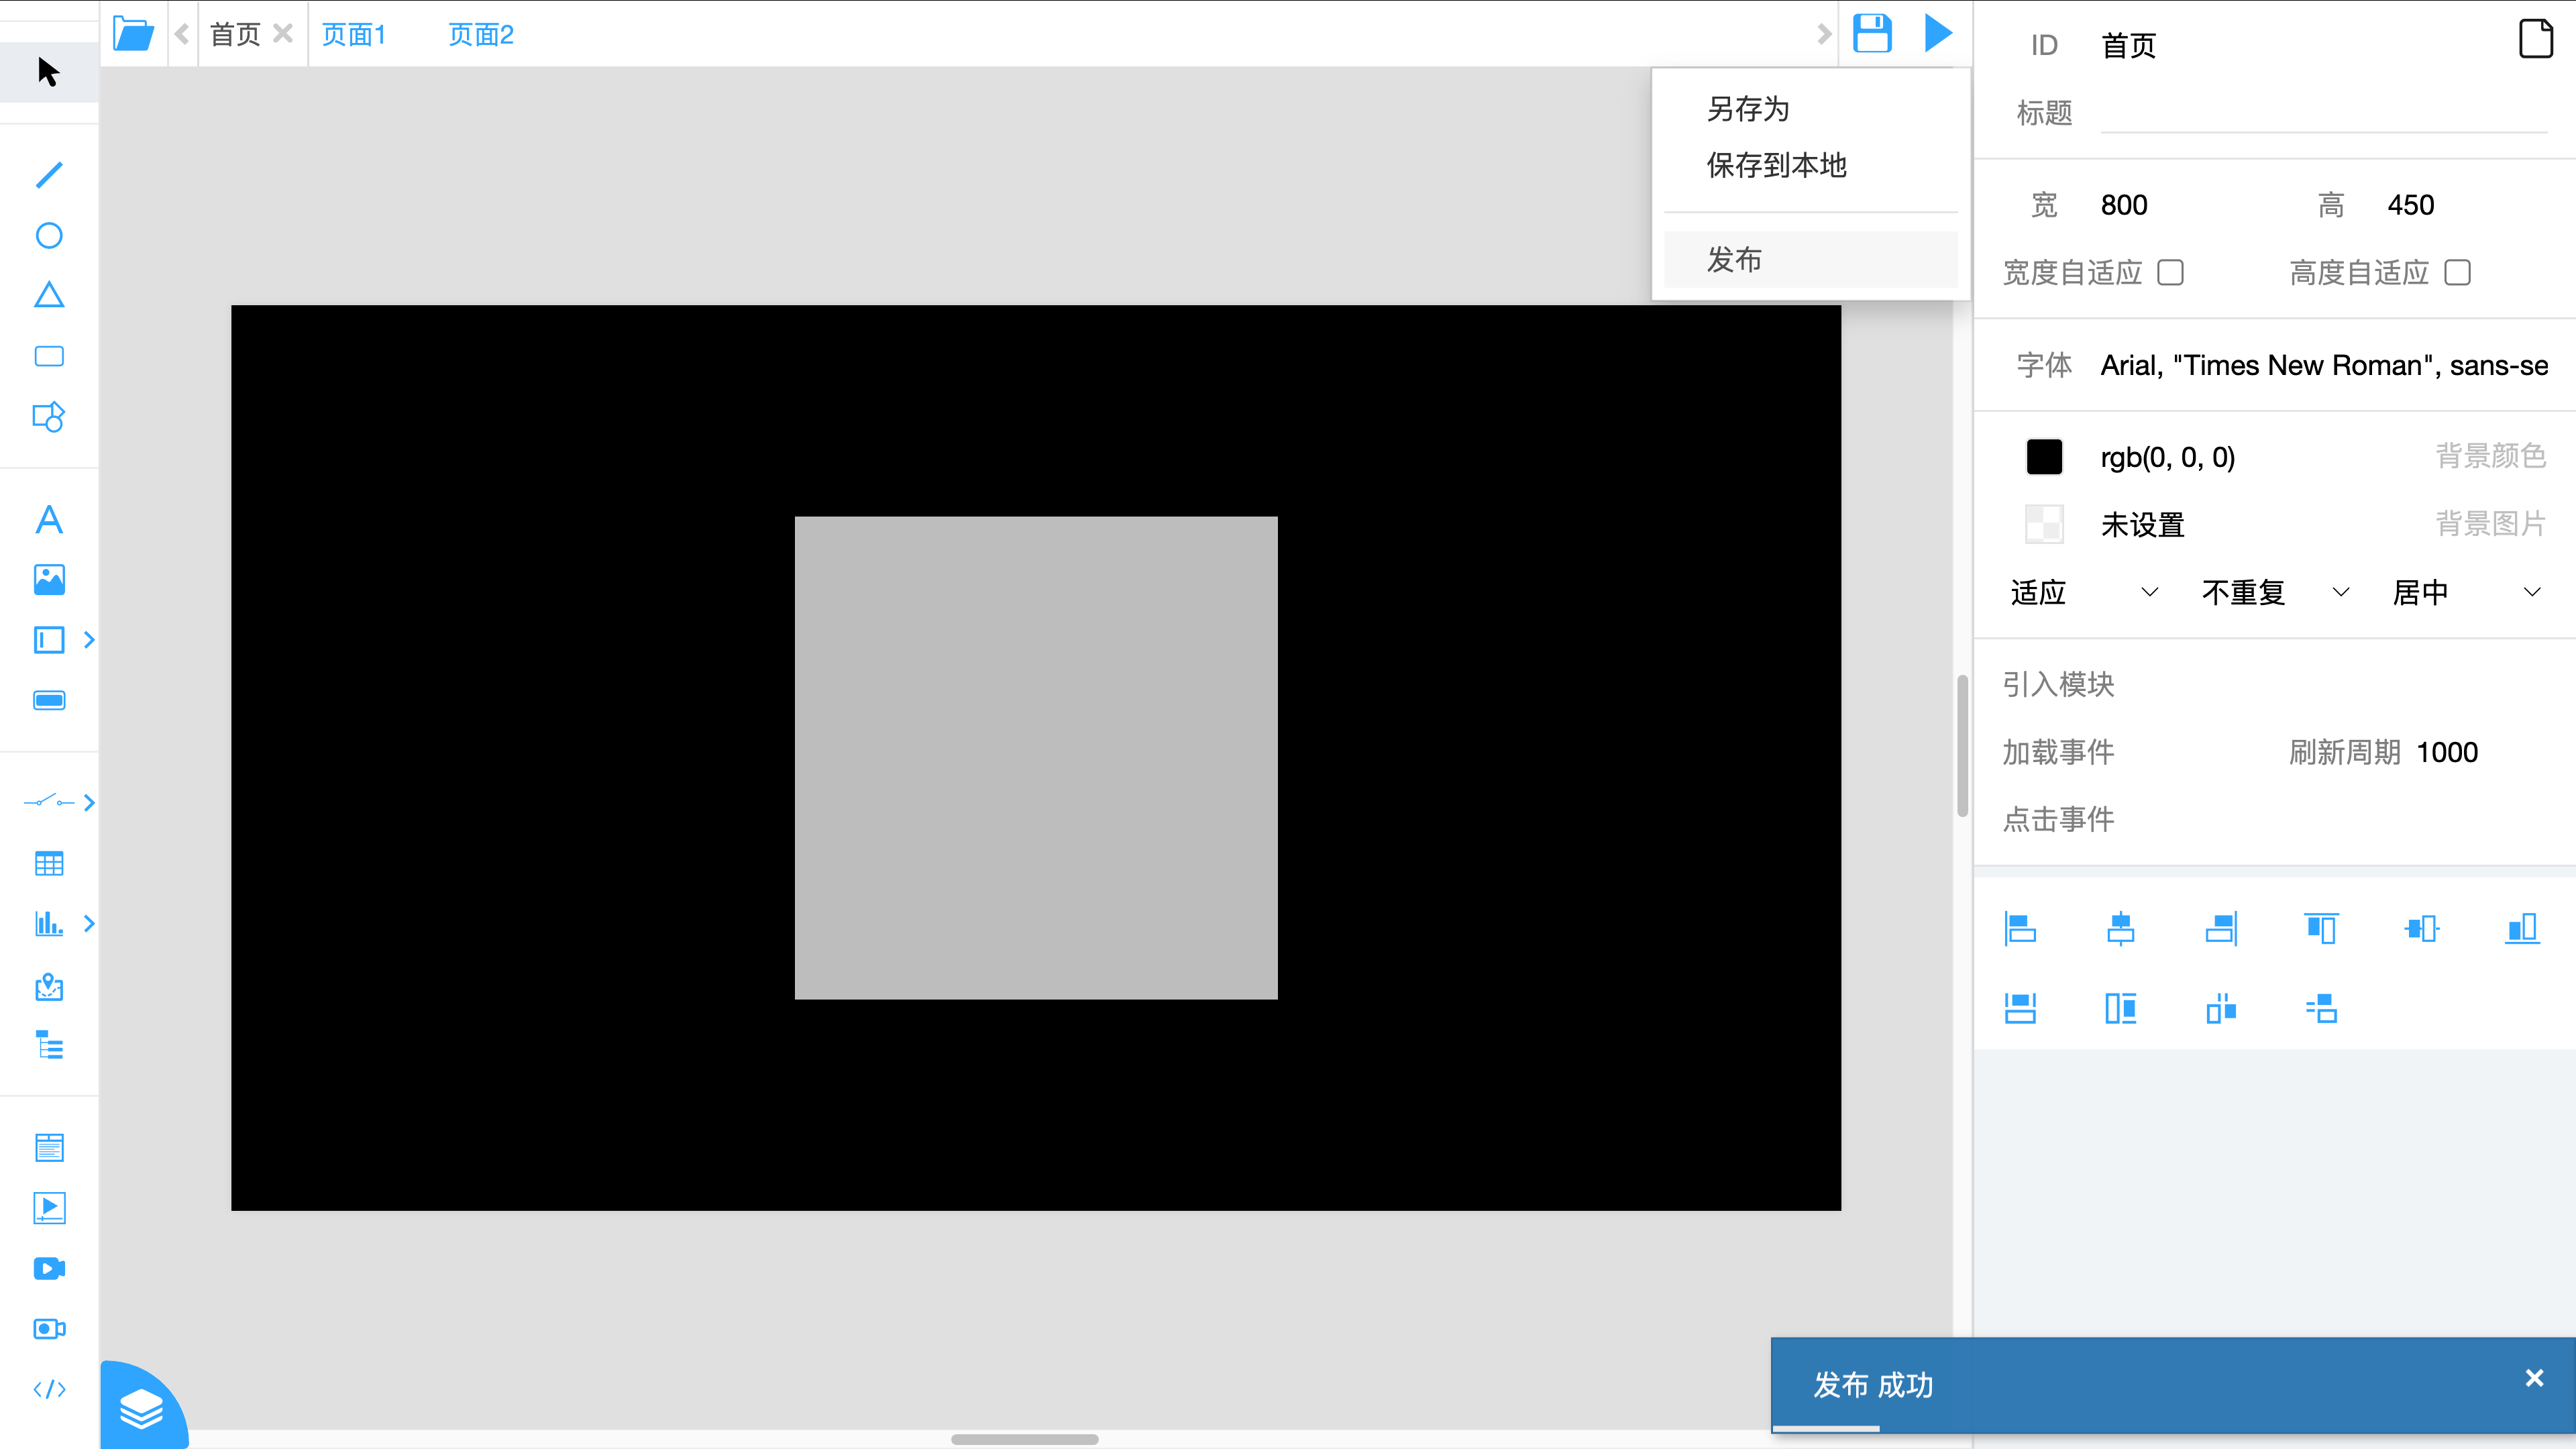2576x1449 pixels.
Task: Distribute objects horizontally
Action: coord(2221,1008)
